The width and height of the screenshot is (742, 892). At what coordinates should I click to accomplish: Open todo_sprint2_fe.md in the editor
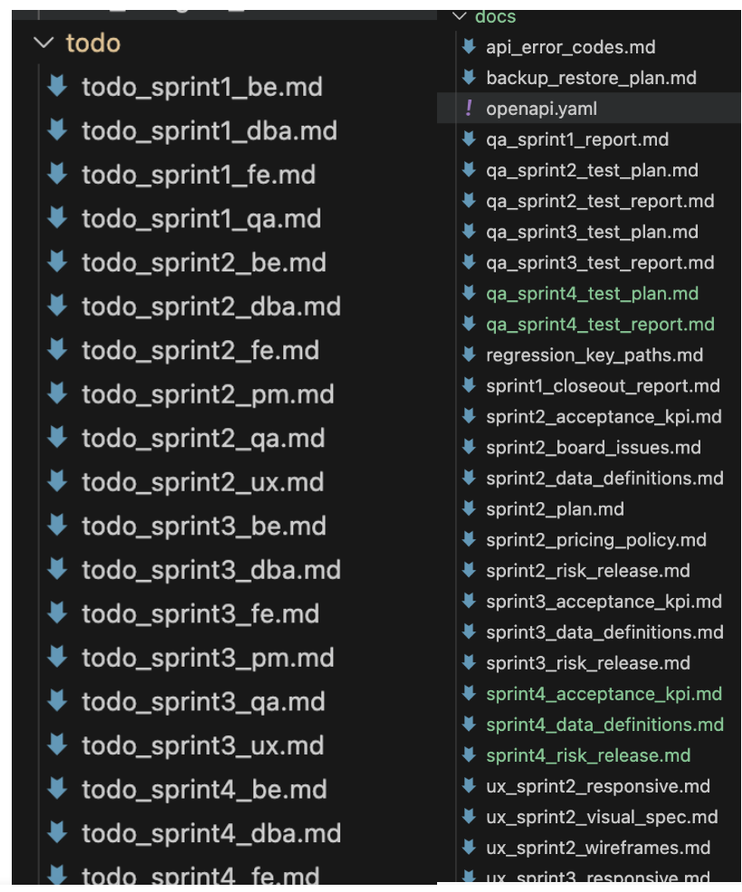point(200,350)
